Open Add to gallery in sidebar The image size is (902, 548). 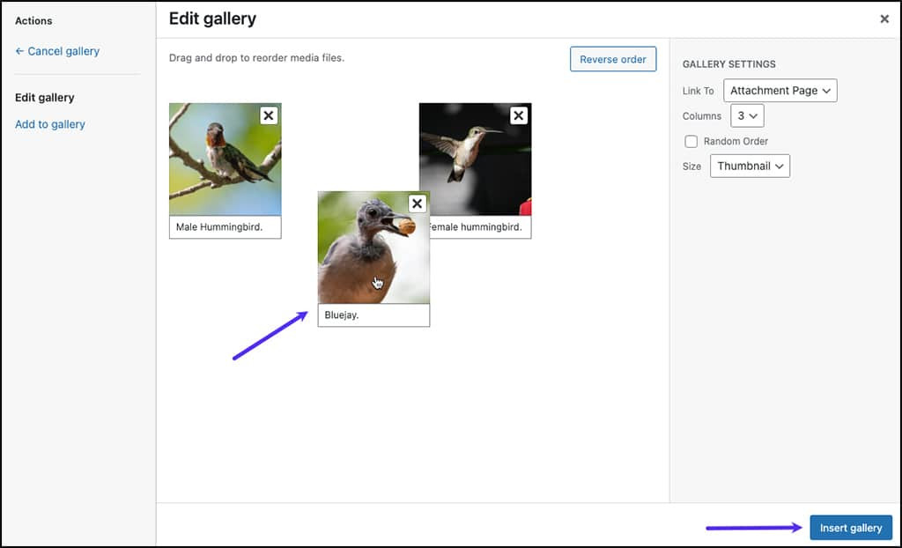[50, 124]
